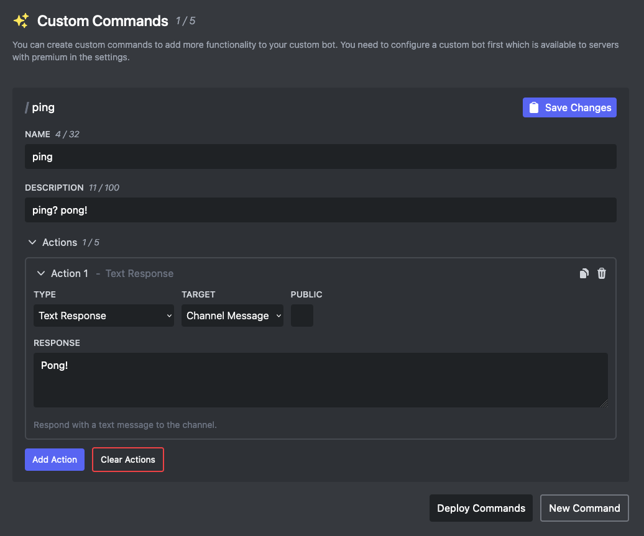Image resolution: width=644 pixels, height=536 pixels.
Task: Click the DESCRIPTION field with ping? pong!
Action: point(320,209)
